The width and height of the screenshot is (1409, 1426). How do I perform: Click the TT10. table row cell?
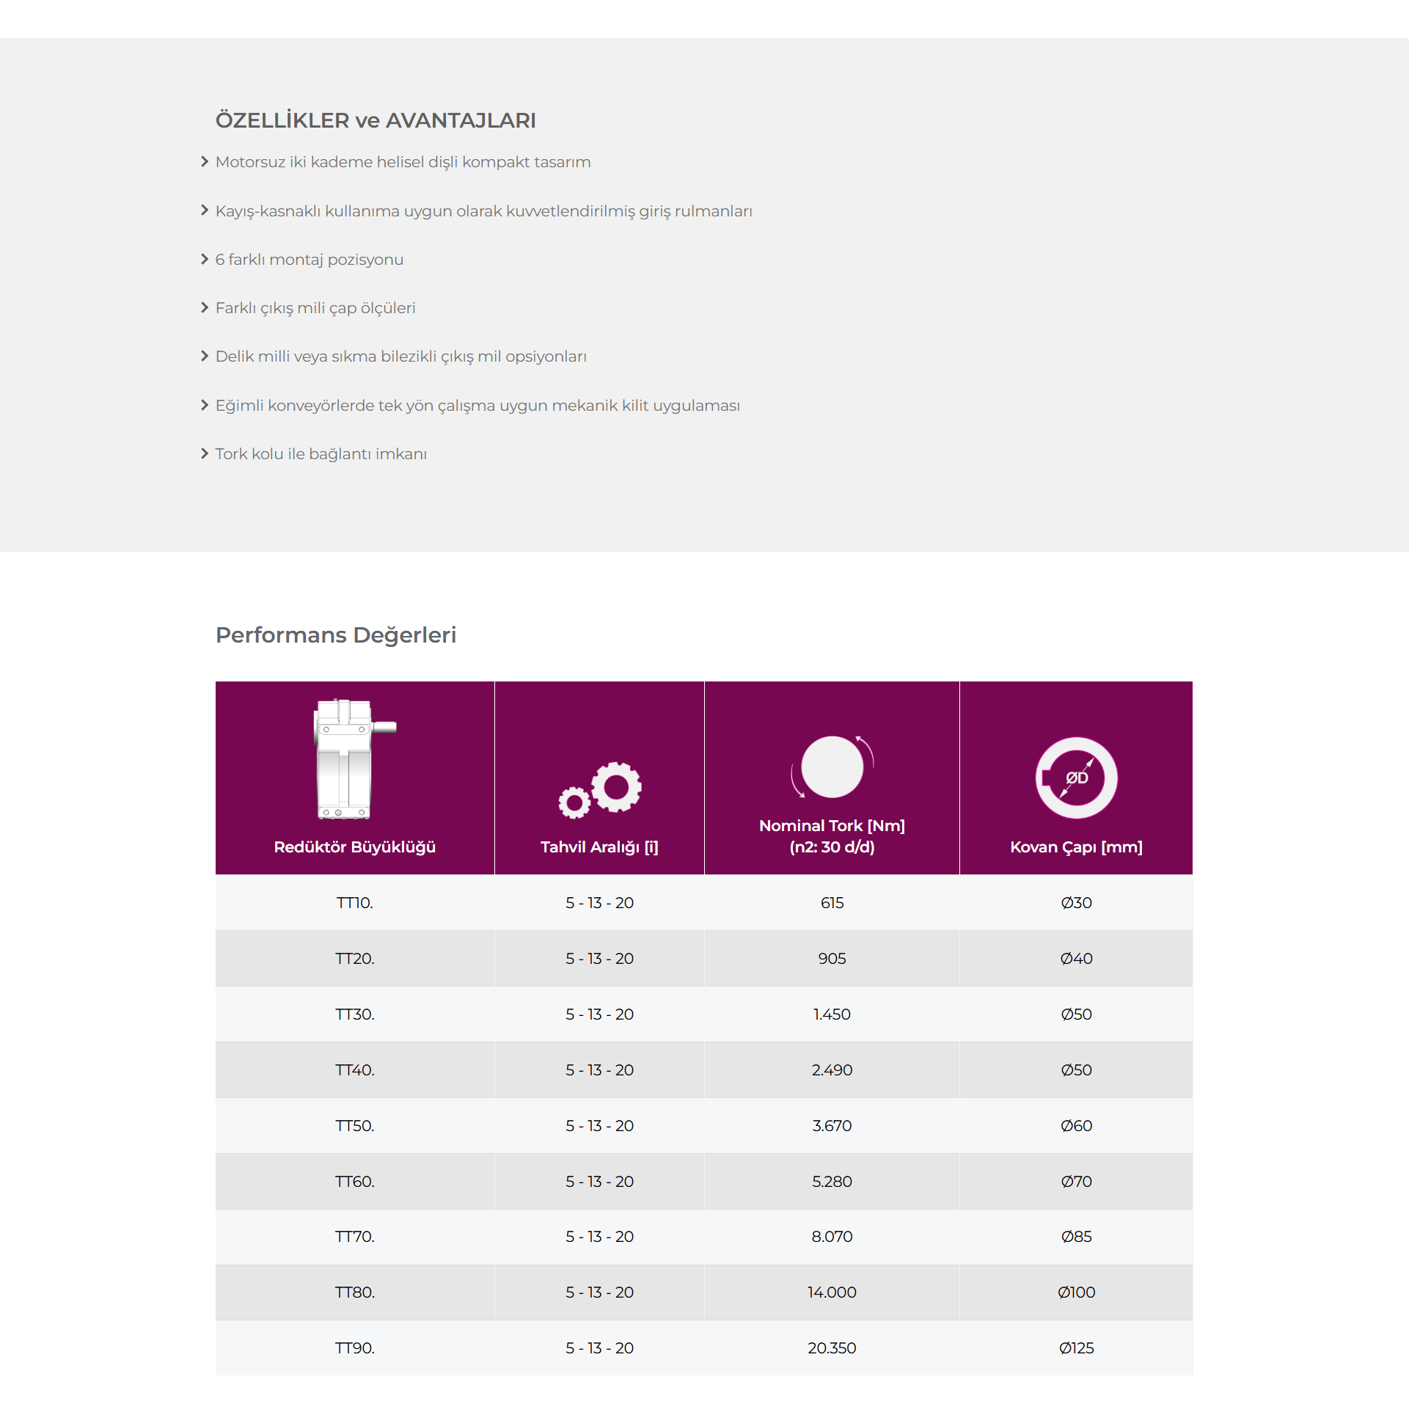(x=354, y=903)
